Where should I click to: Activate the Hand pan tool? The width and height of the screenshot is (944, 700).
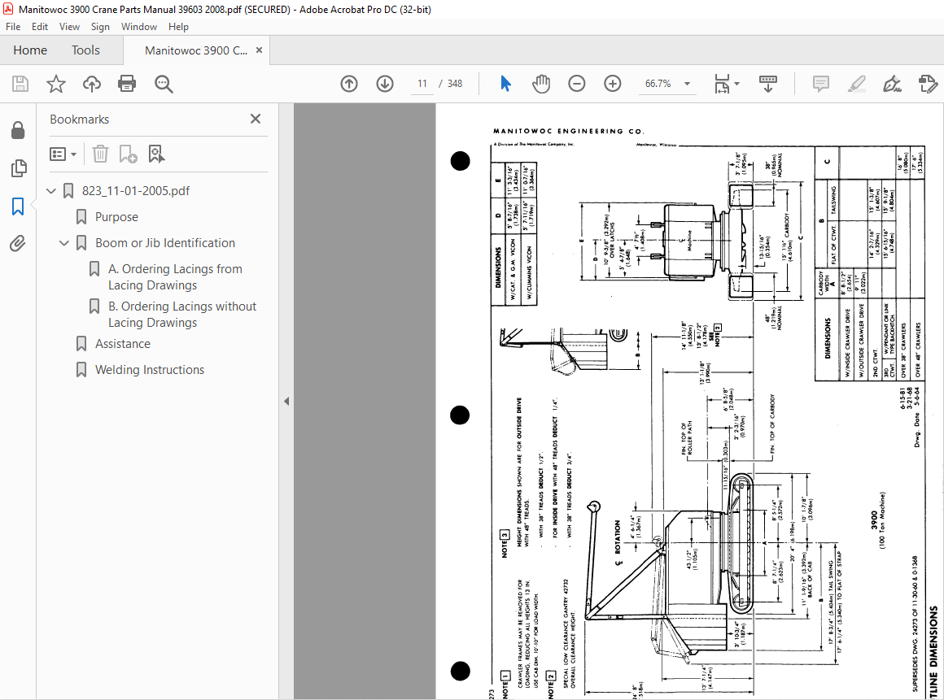[541, 84]
